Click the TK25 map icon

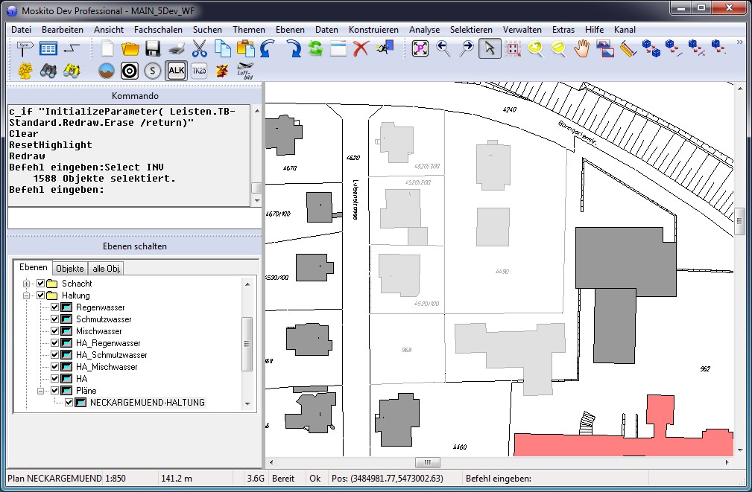tap(199, 71)
